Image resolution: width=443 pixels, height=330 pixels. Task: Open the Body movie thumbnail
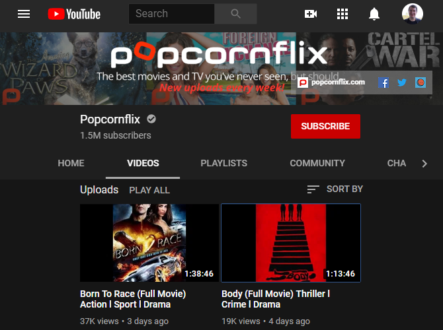pyautogui.click(x=291, y=243)
